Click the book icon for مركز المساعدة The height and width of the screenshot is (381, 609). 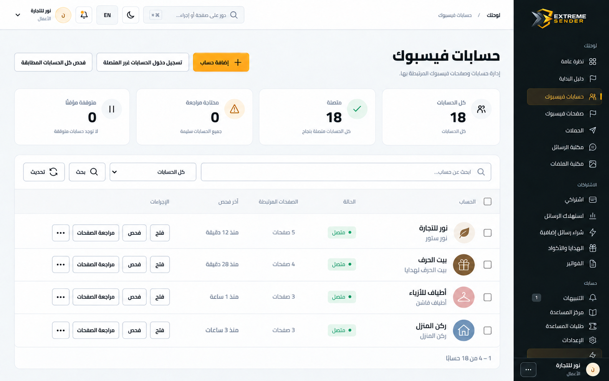coord(592,312)
